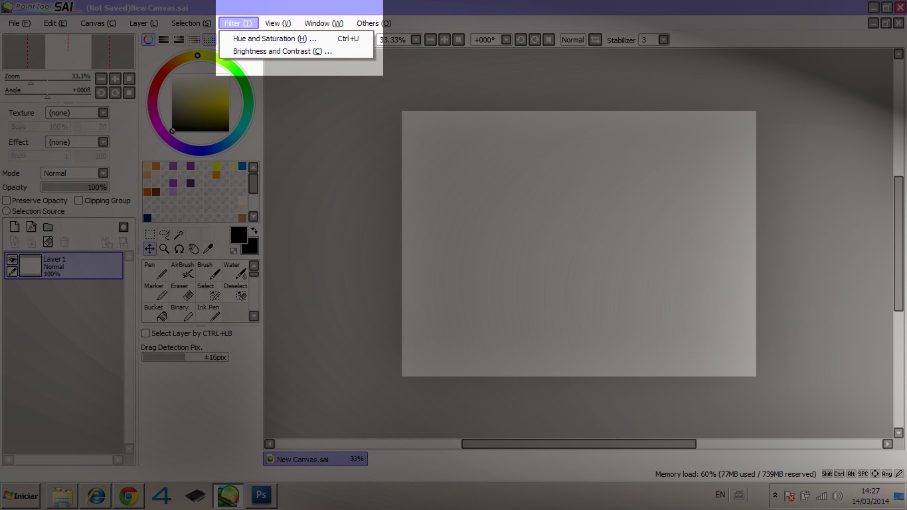
Task: Open the Stabilizer value dropdown
Action: pyautogui.click(x=663, y=40)
